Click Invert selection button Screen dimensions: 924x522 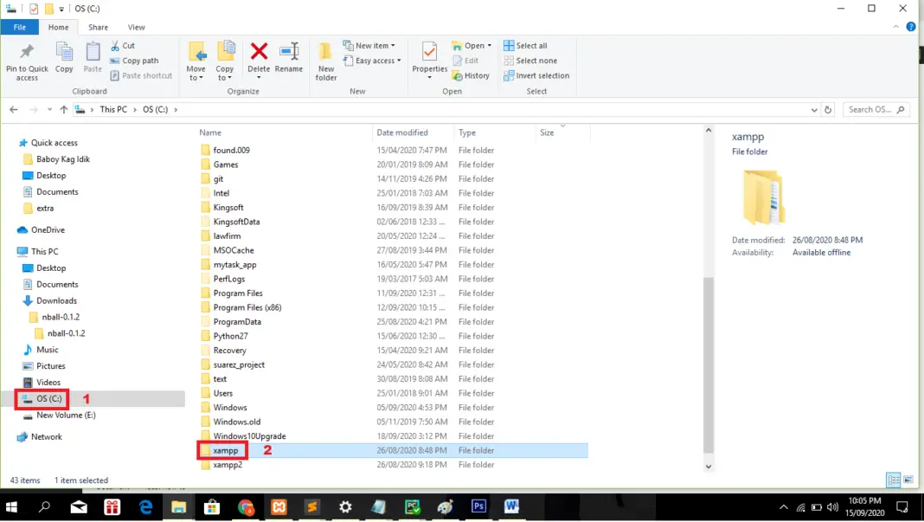535,75
